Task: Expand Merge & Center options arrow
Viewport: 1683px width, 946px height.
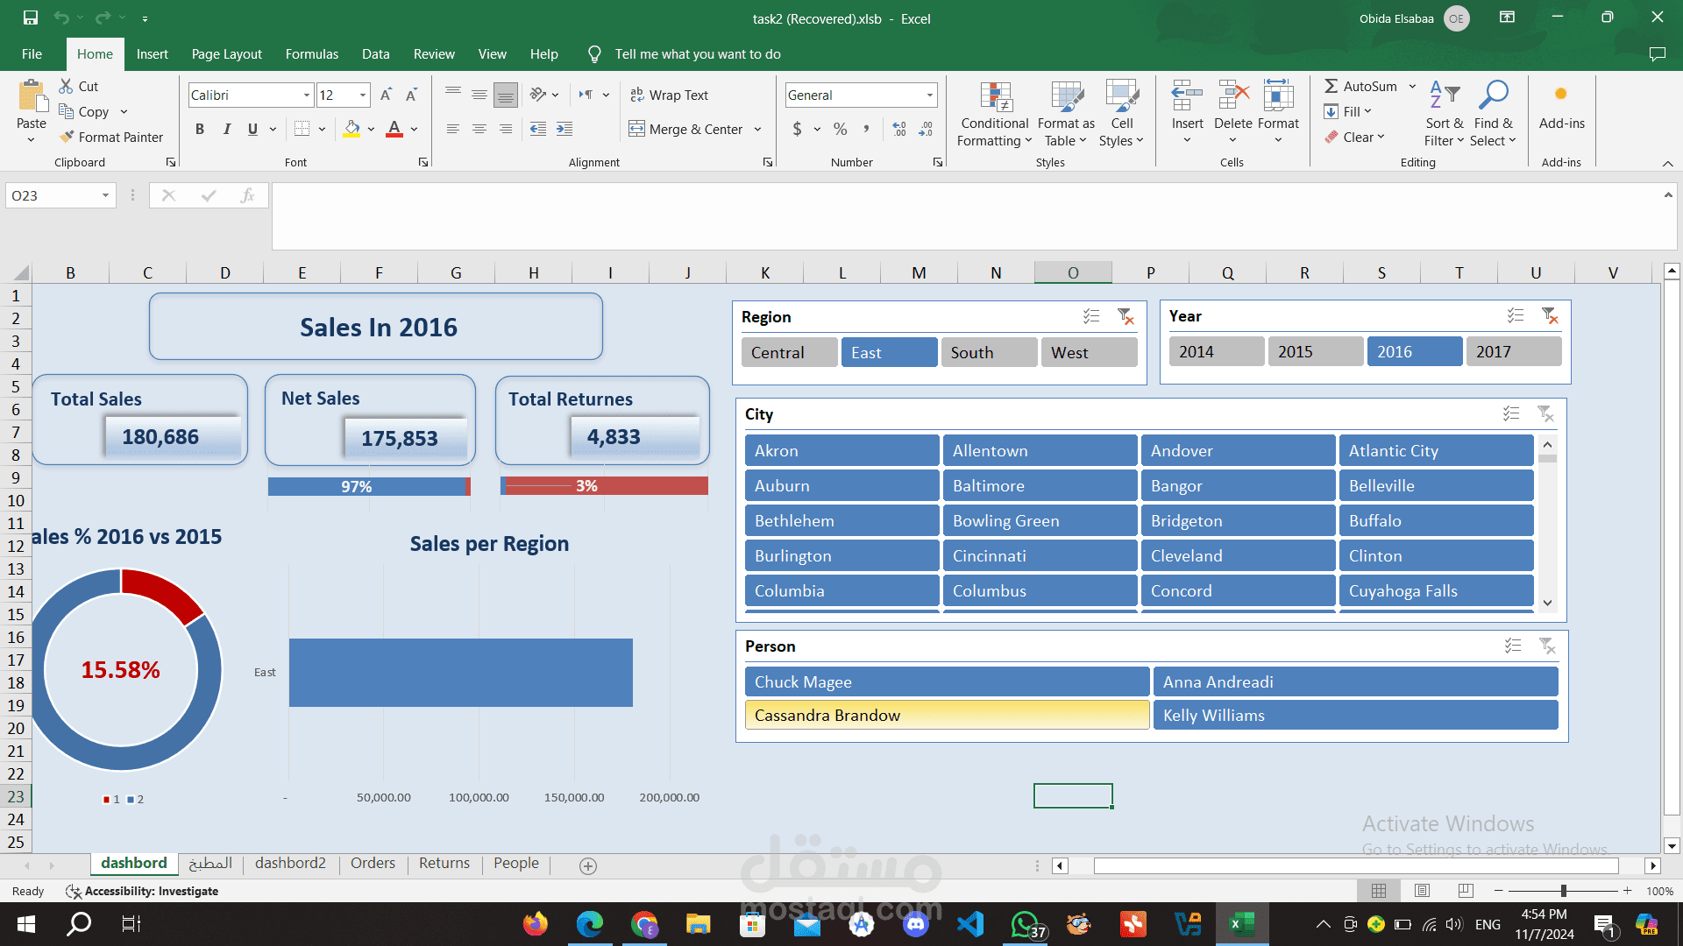Action: tap(757, 130)
